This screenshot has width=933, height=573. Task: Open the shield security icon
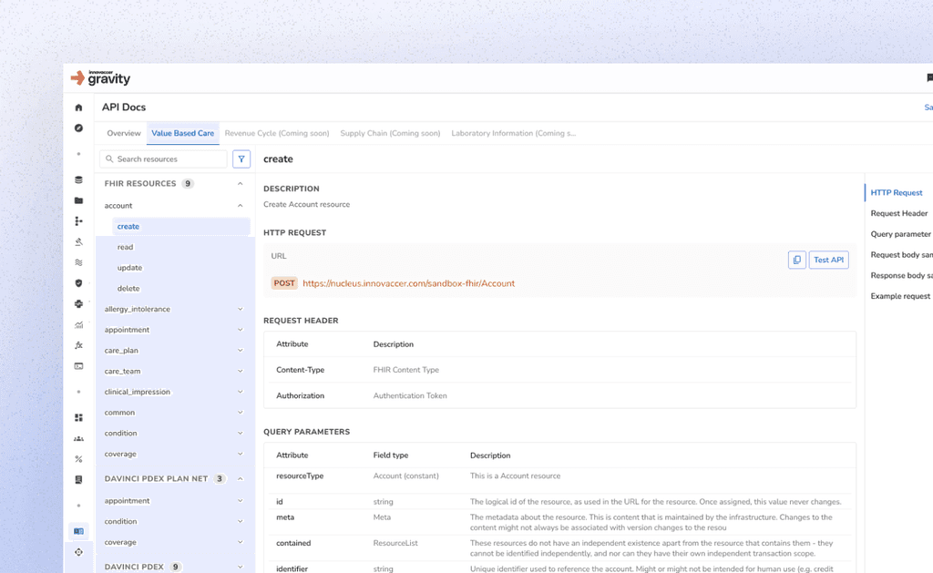(78, 283)
